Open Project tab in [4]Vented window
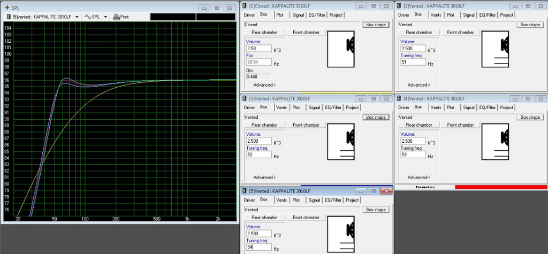548x254 pixels. tap(506, 107)
